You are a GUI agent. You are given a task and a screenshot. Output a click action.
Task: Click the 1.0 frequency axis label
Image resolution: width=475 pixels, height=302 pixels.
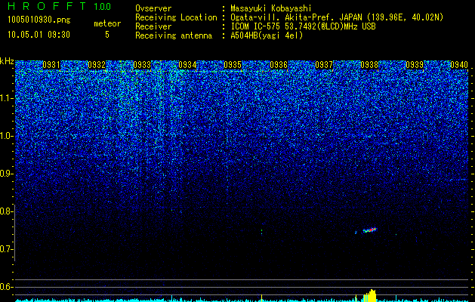[7, 136]
